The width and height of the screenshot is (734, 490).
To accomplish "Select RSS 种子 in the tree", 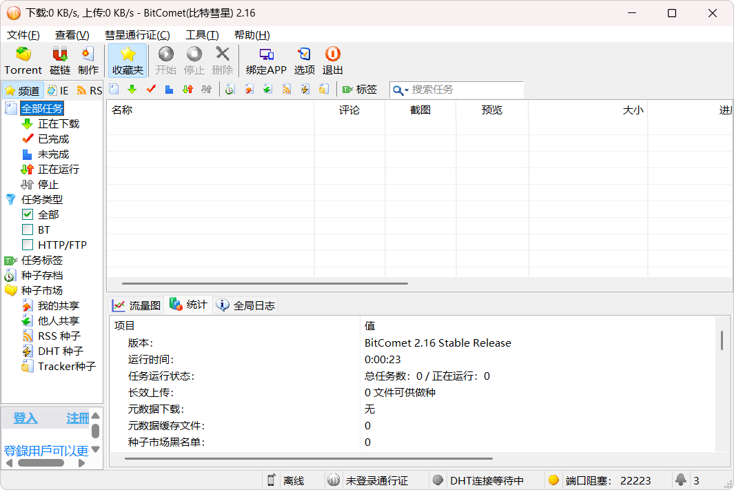I will tap(59, 336).
